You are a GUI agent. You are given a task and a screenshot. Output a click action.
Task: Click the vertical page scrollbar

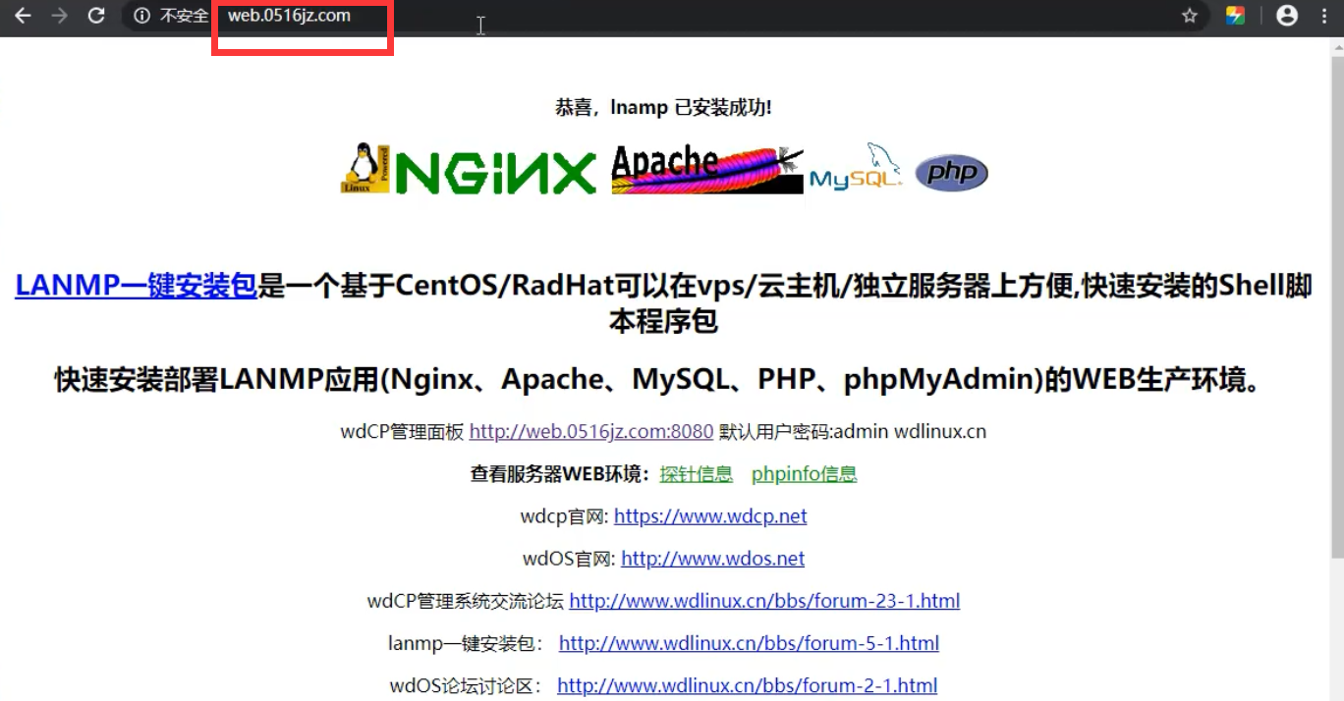[1335, 295]
